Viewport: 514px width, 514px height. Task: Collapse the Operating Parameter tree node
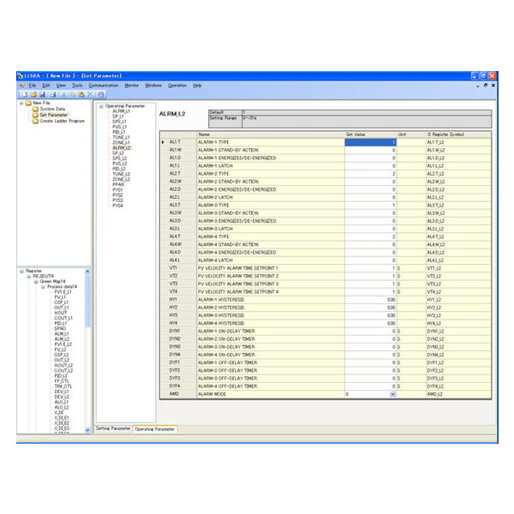[x=101, y=106]
